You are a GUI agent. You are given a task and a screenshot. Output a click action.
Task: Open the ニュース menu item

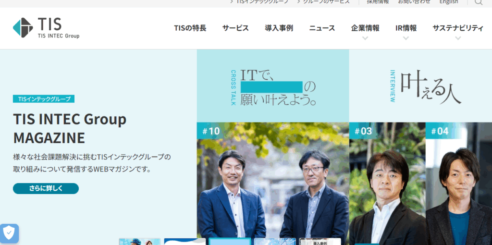point(322,28)
